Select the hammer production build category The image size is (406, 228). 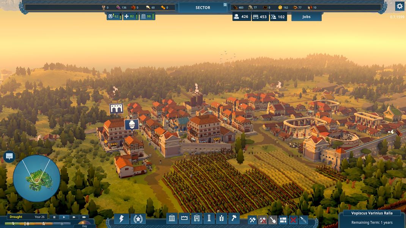[234, 219]
